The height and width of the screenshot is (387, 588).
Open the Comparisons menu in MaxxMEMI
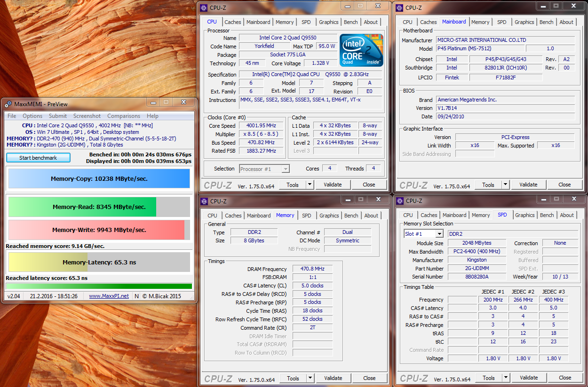(124, 116)
